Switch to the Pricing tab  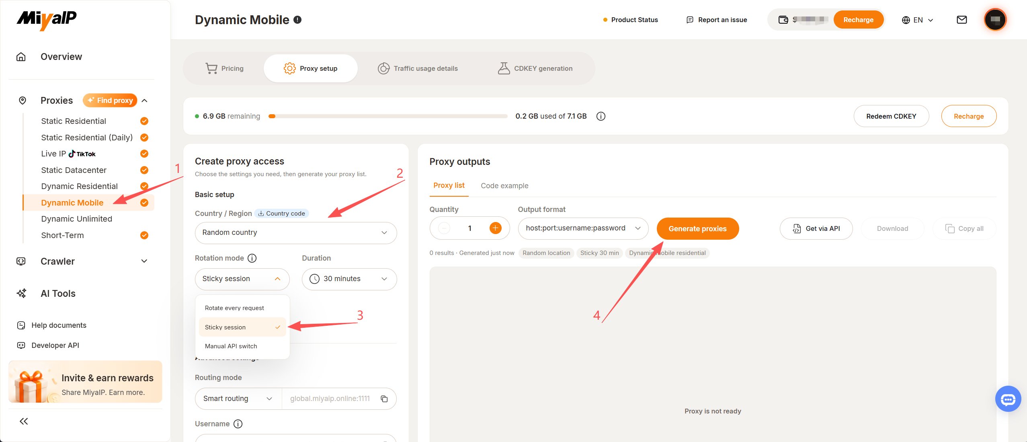coord(224,68)
